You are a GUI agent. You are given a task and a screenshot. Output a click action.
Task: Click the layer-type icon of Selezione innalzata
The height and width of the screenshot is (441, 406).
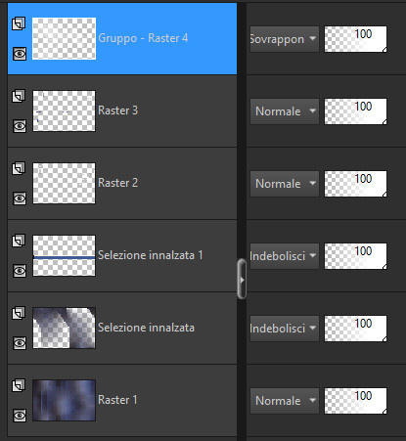coord(19,313)
